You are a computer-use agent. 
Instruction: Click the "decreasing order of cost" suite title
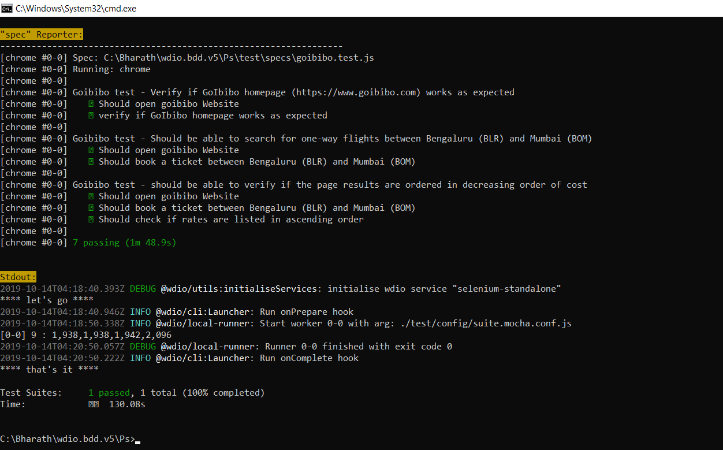[330, 185]
